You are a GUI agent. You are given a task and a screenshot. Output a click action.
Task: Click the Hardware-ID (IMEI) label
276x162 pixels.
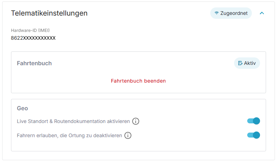[x=30, y=30]
